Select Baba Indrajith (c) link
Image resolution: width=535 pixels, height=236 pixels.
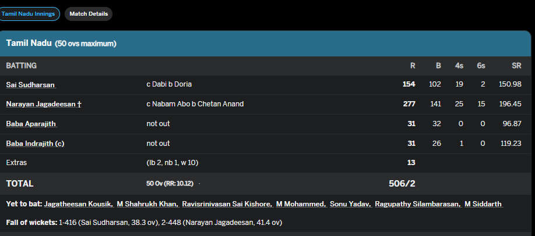tap(35, 144)
